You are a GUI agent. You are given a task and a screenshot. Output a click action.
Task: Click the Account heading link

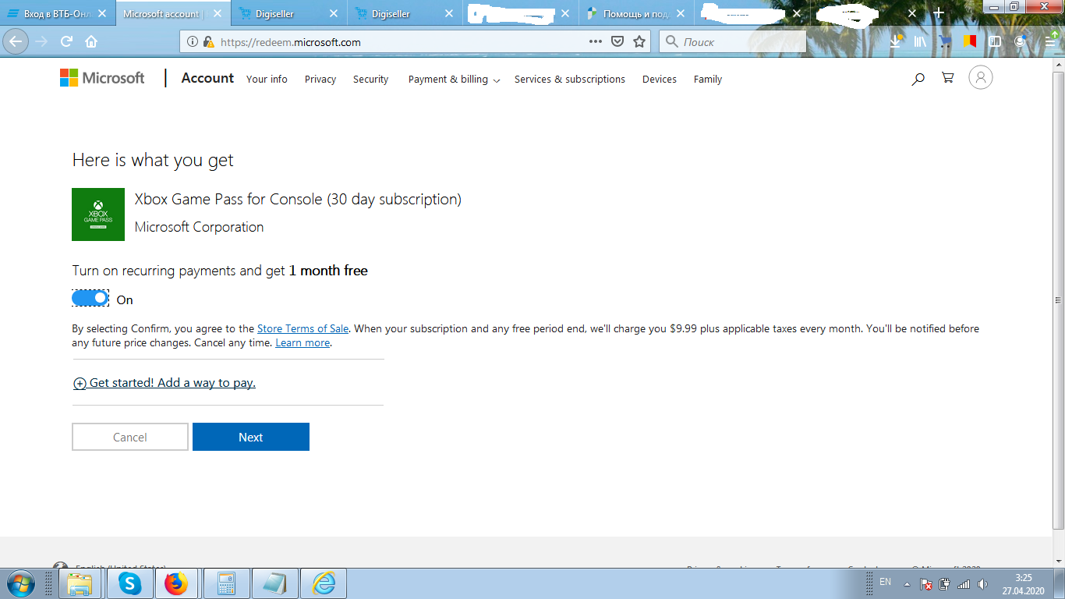tap(207, 78)
